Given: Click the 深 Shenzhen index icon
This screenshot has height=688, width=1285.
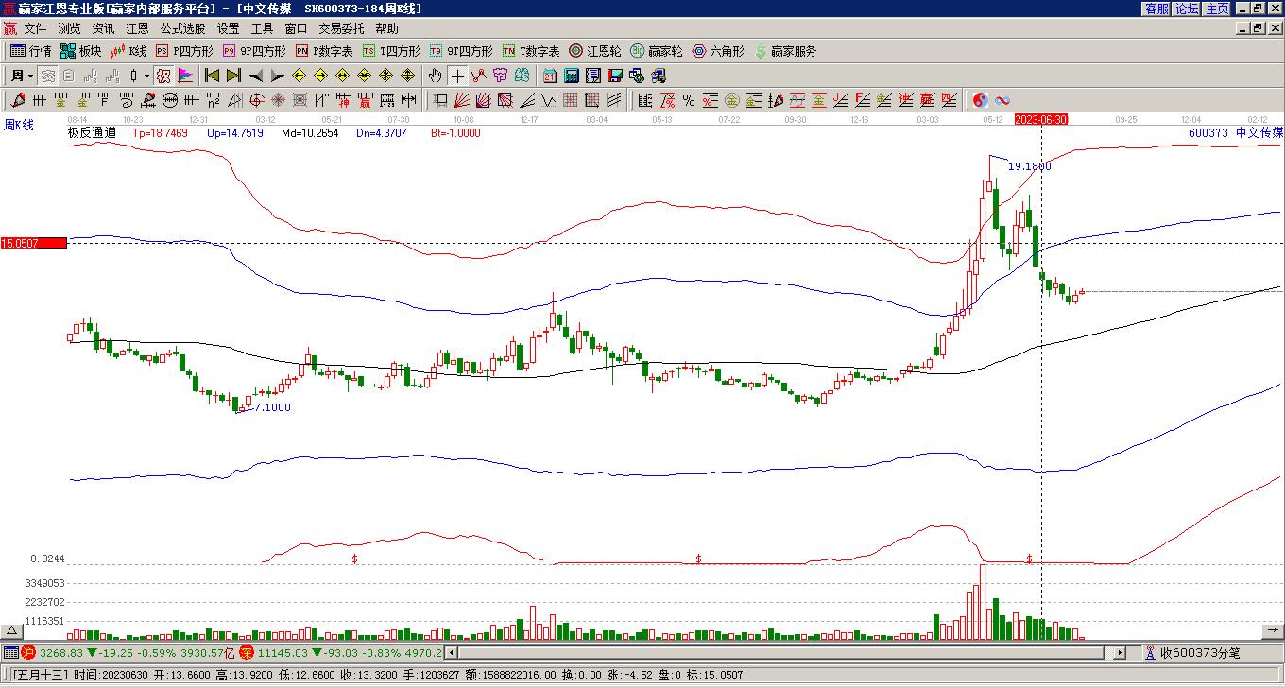Looking at the screenshot, I should (x=246, y=652).
